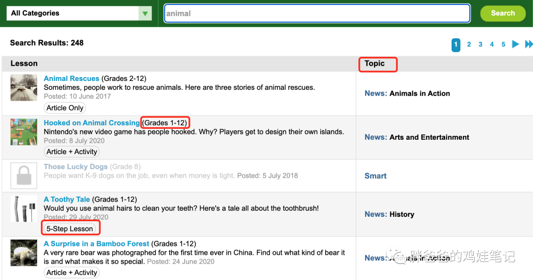Click the 5-Step Lesson tag
This screenshot has width=533, height=280.
click(x=70, y=229)
